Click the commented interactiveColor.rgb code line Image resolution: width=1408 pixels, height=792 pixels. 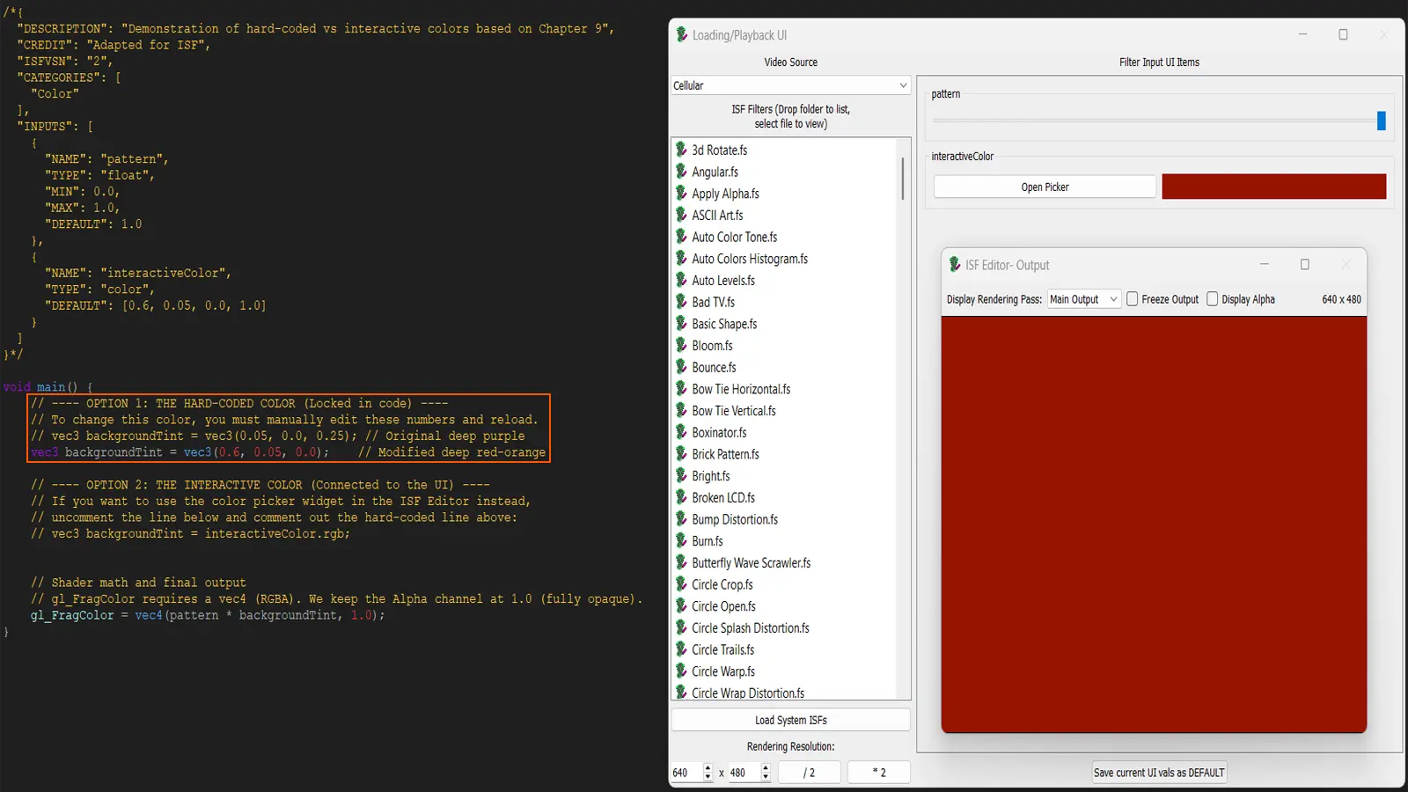190,533
